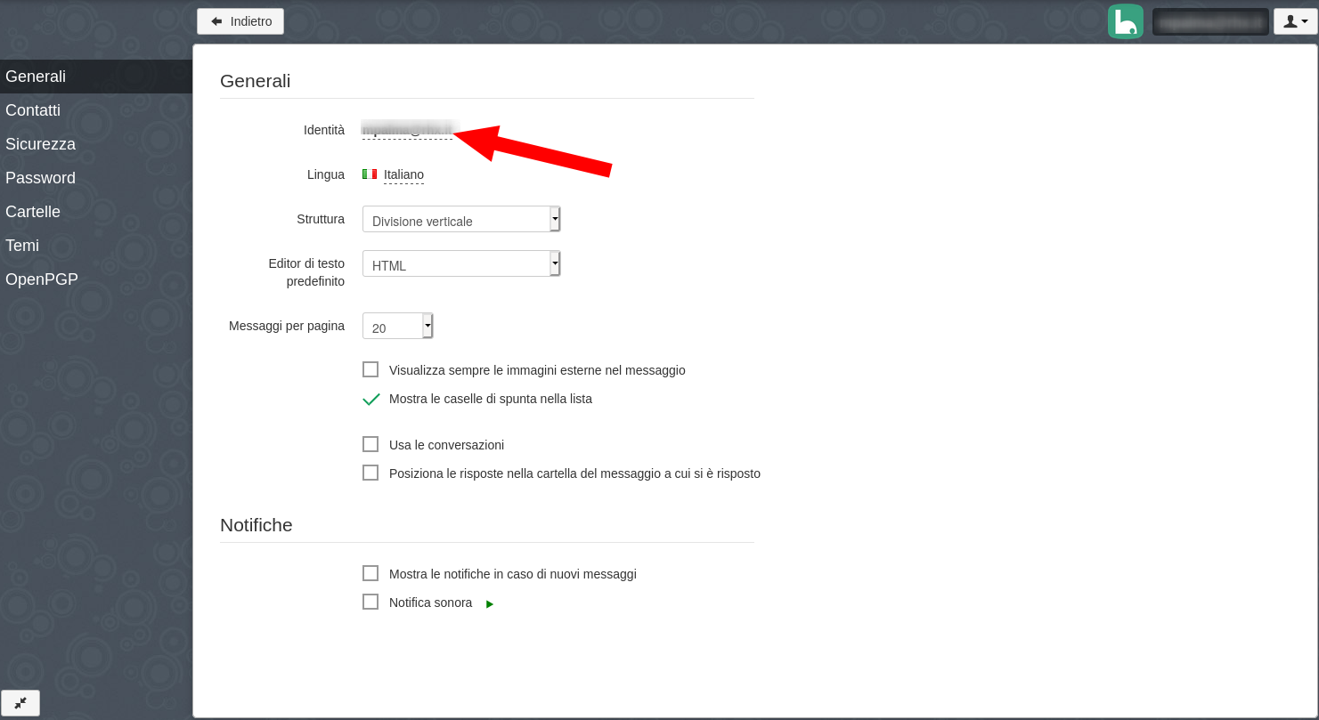This screenshot has width=1319, height=720.
Task: Enable Visualizza sempre le immagini esterne checkbox
Action: (x=370, y=369)
